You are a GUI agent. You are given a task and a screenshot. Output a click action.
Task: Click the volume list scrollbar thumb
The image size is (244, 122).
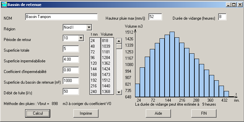pos(119,46)
